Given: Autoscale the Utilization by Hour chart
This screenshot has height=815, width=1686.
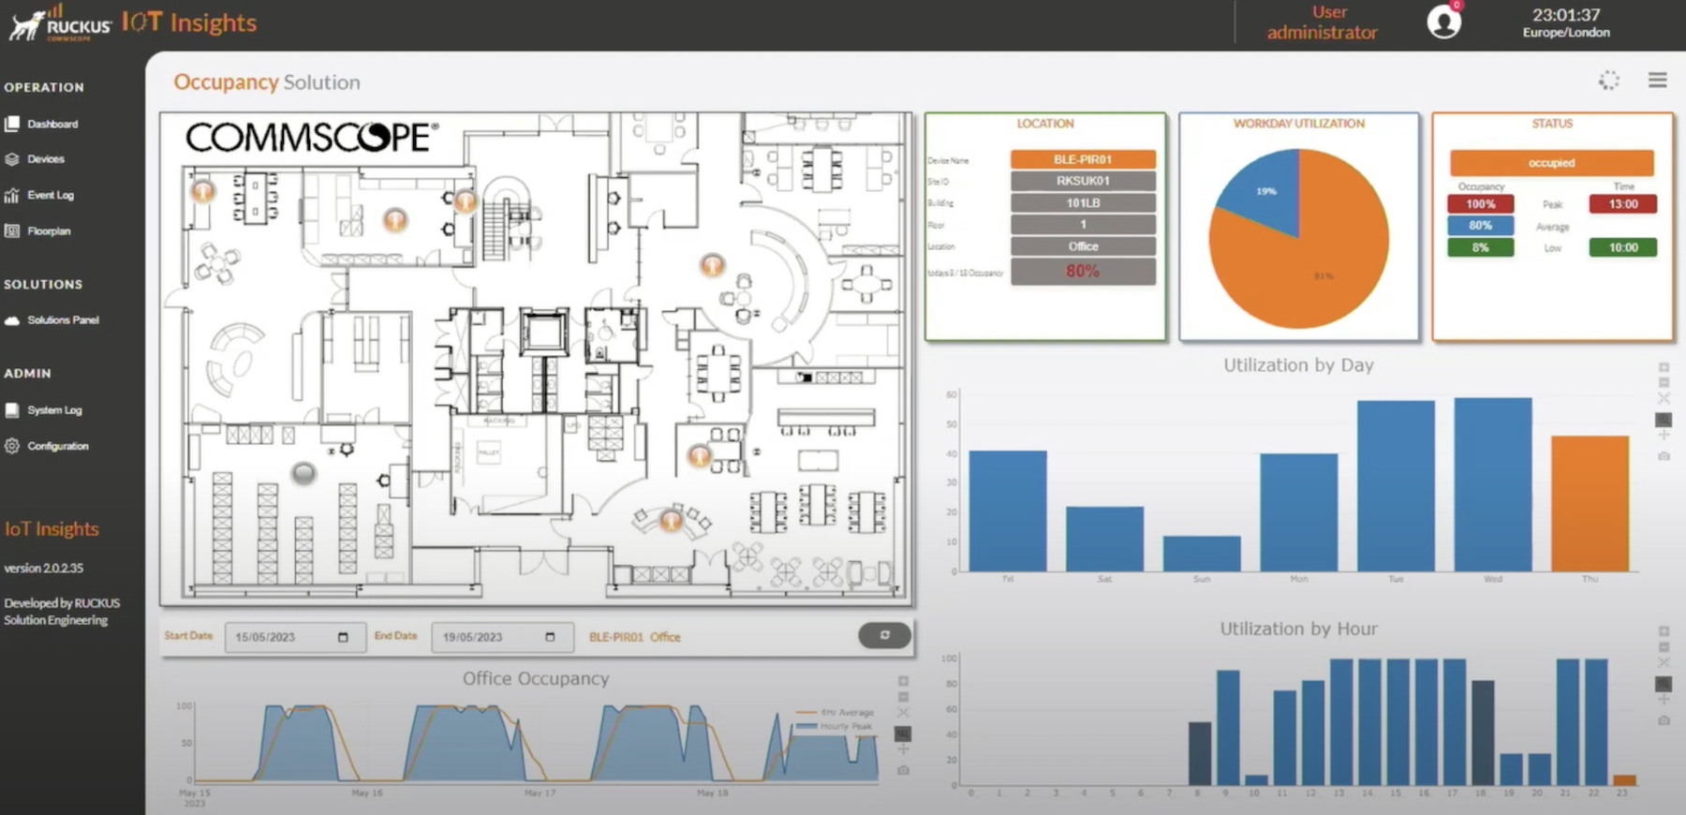Looking at the screenshot, I should pos(1664,662).
